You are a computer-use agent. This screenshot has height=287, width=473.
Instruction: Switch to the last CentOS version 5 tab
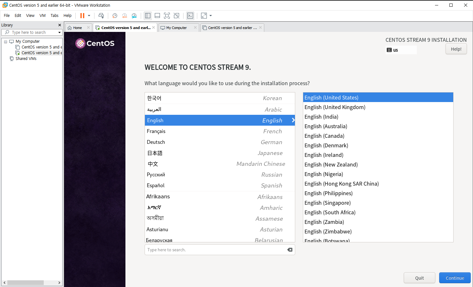point(232,28)
